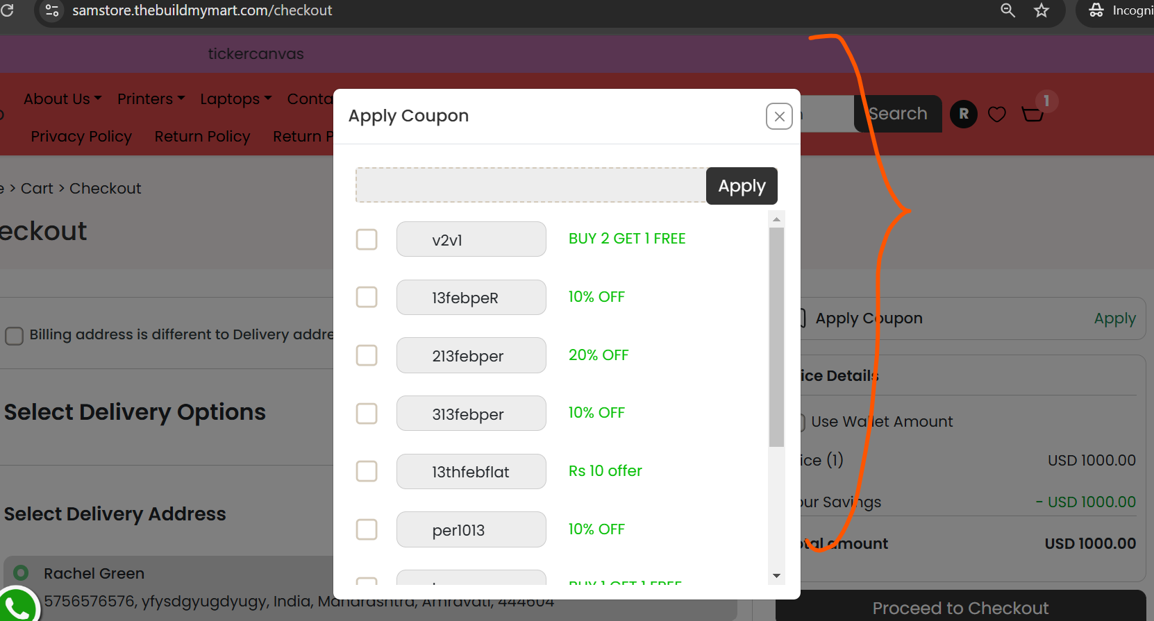Click the coupon code input field
The image size is (1154, 621).
click(531, 185)
